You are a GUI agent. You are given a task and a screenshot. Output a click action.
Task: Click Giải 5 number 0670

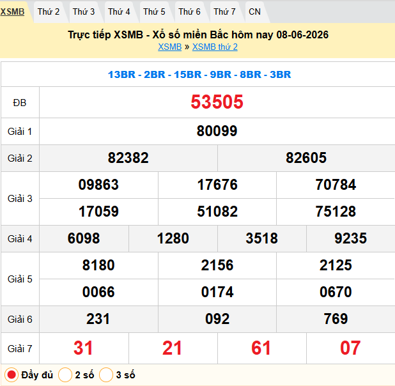click(336, 292)
